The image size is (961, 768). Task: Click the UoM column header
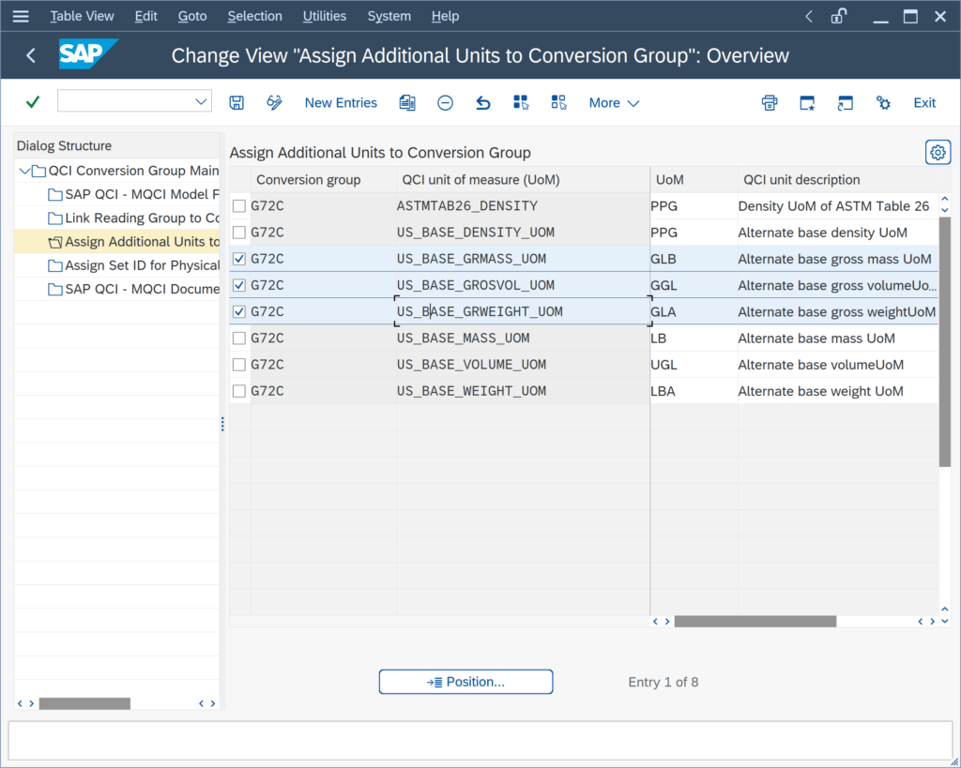coord(694,180)
